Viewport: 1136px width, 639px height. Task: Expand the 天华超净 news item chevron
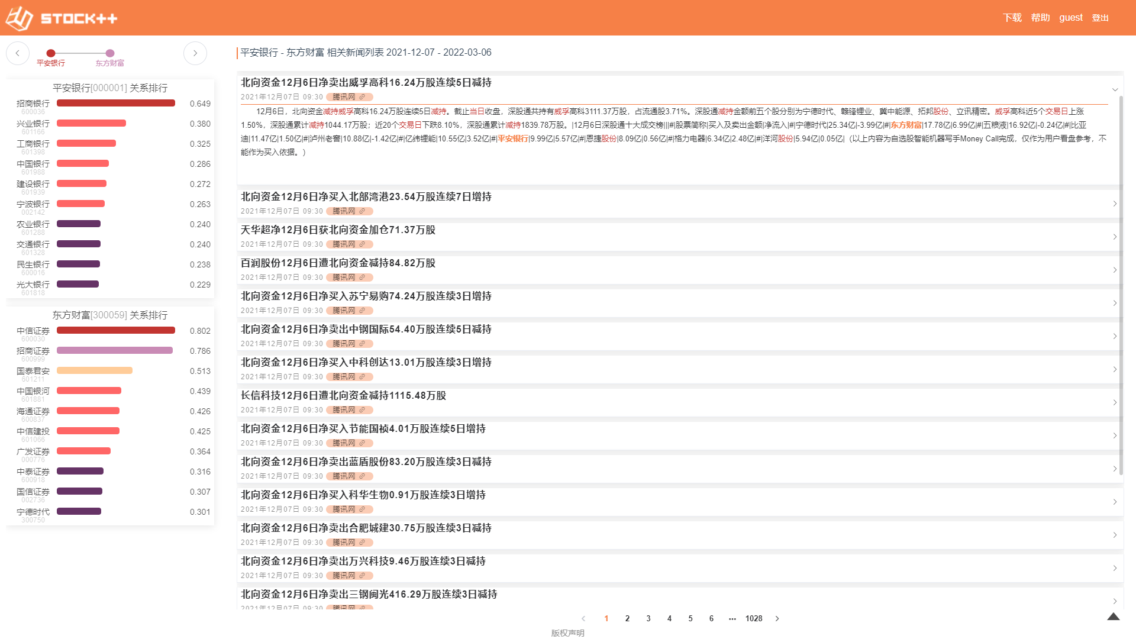(1115, 237)
